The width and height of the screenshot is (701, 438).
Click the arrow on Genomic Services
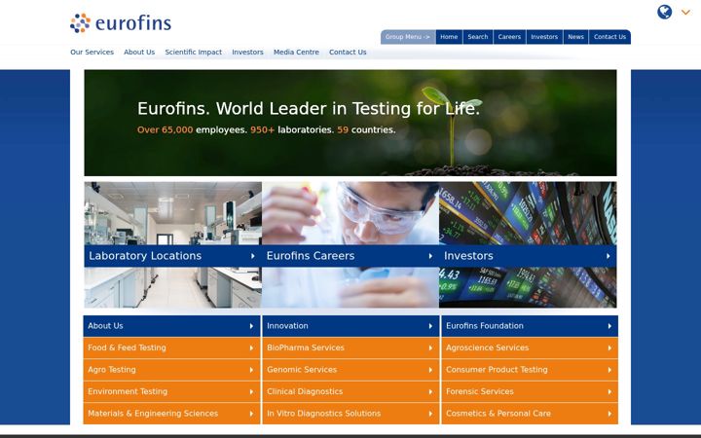[x=430, y=370]
